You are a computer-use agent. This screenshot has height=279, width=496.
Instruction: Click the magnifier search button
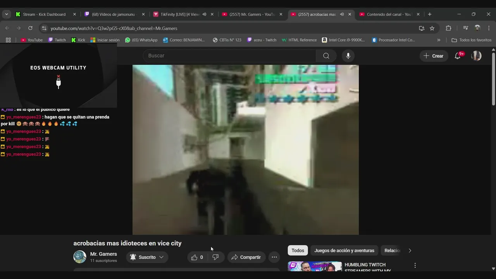326,56
